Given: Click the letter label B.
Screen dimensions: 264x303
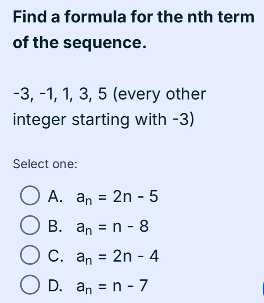Looking at the screenshot, I should tap(54, 227).
